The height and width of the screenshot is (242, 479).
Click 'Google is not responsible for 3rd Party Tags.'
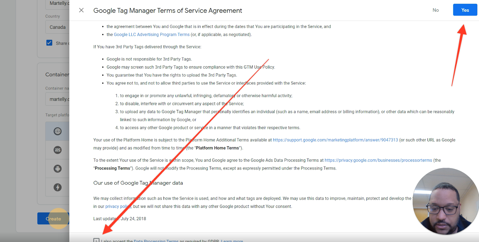point(149,59)
